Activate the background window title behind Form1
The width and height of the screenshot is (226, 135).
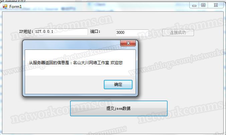[13, 1]
